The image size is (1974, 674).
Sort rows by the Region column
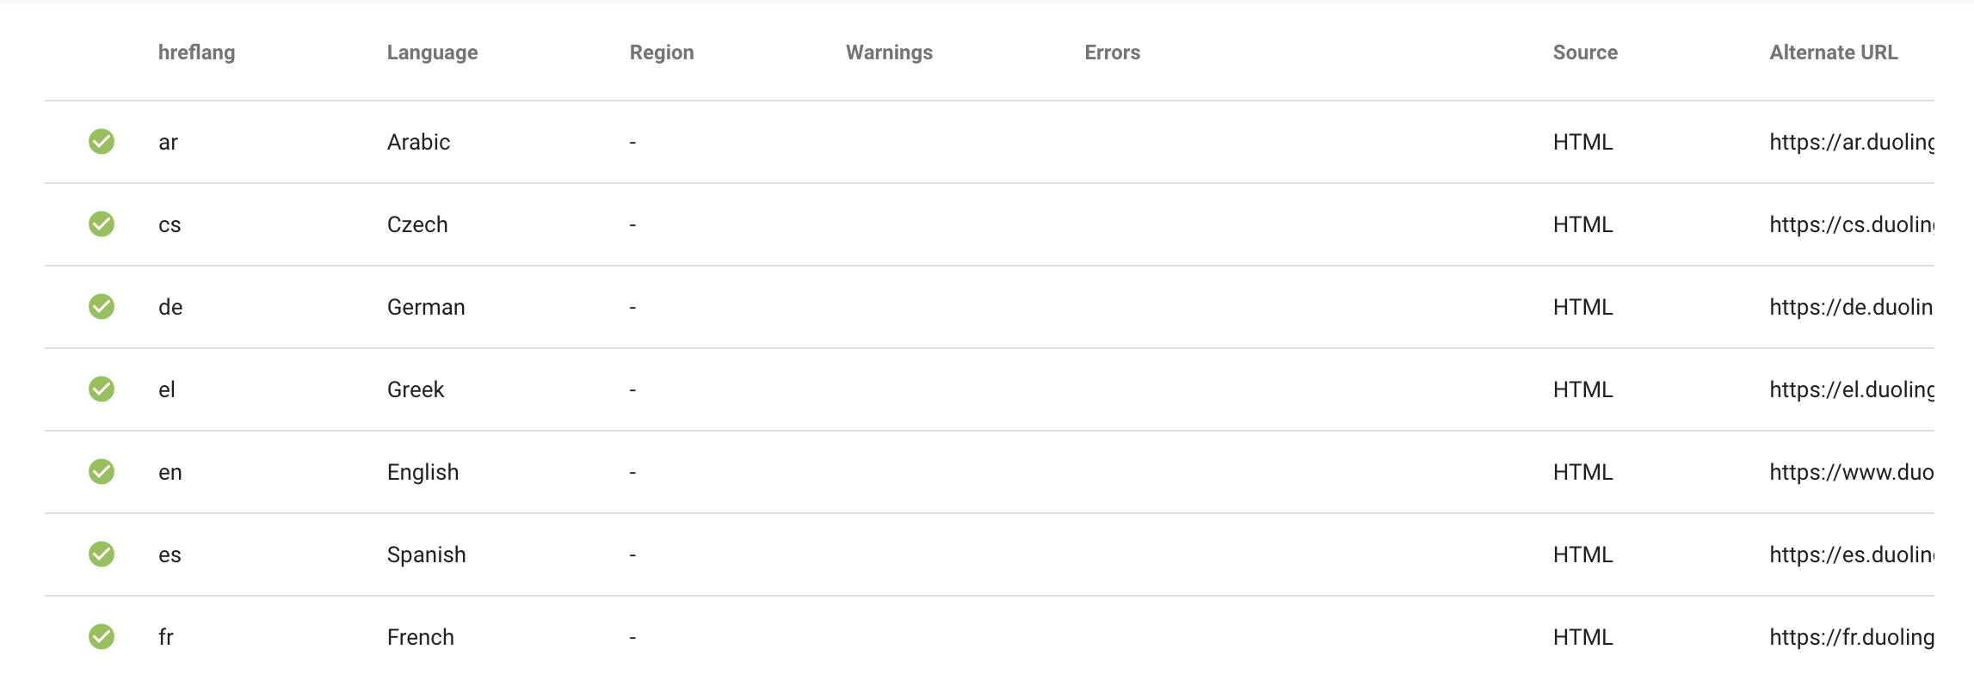[663, 52]
